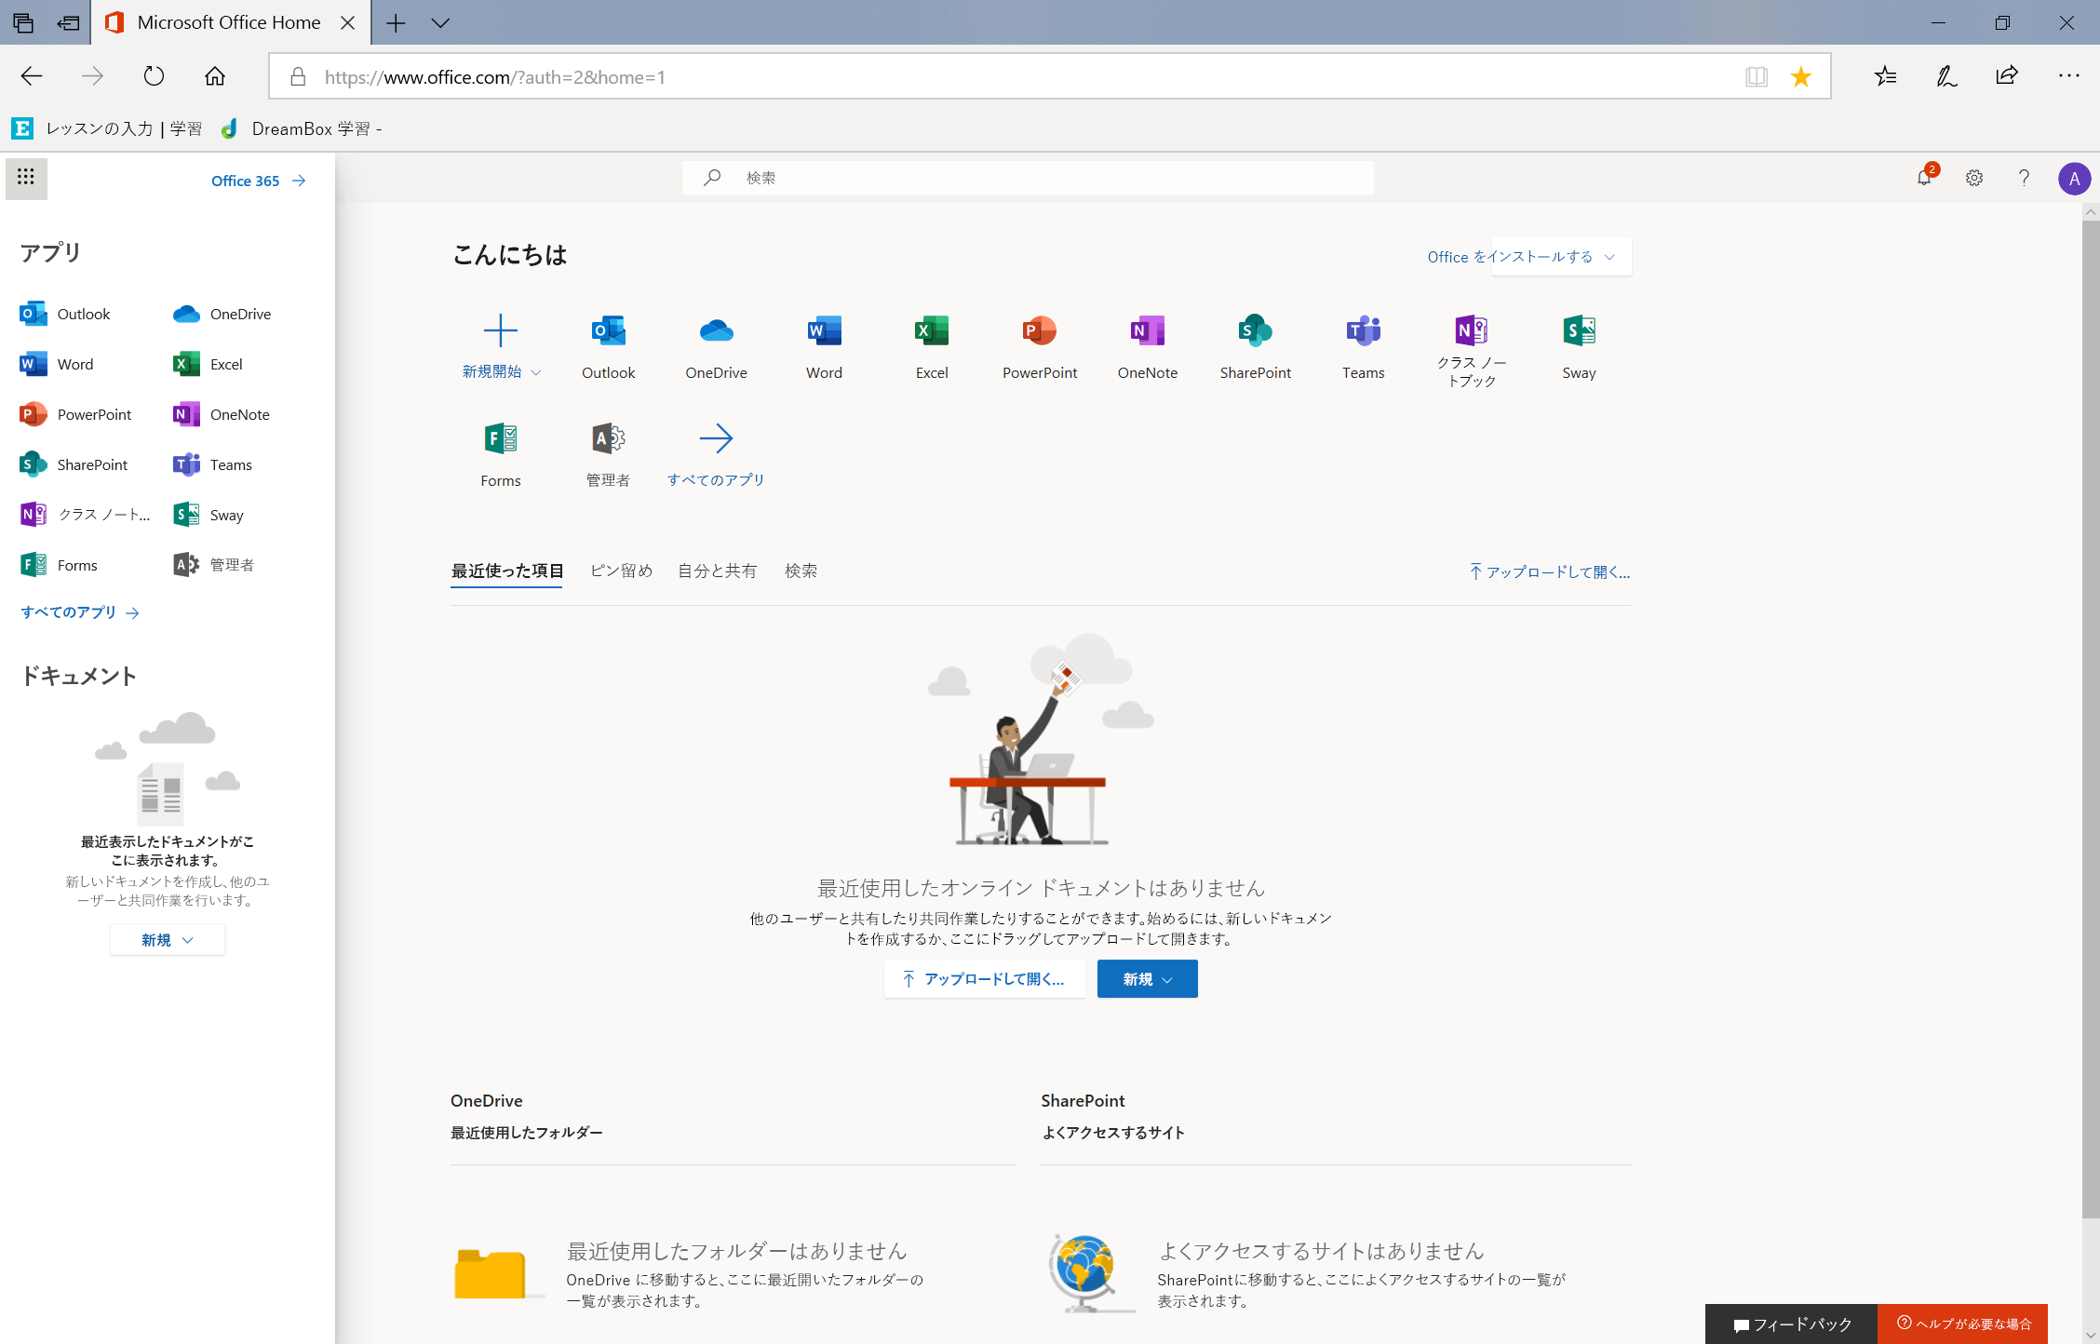Open PowerPoint from the main app row
Screen dimensions: 2100x1344
(1040, 346)
